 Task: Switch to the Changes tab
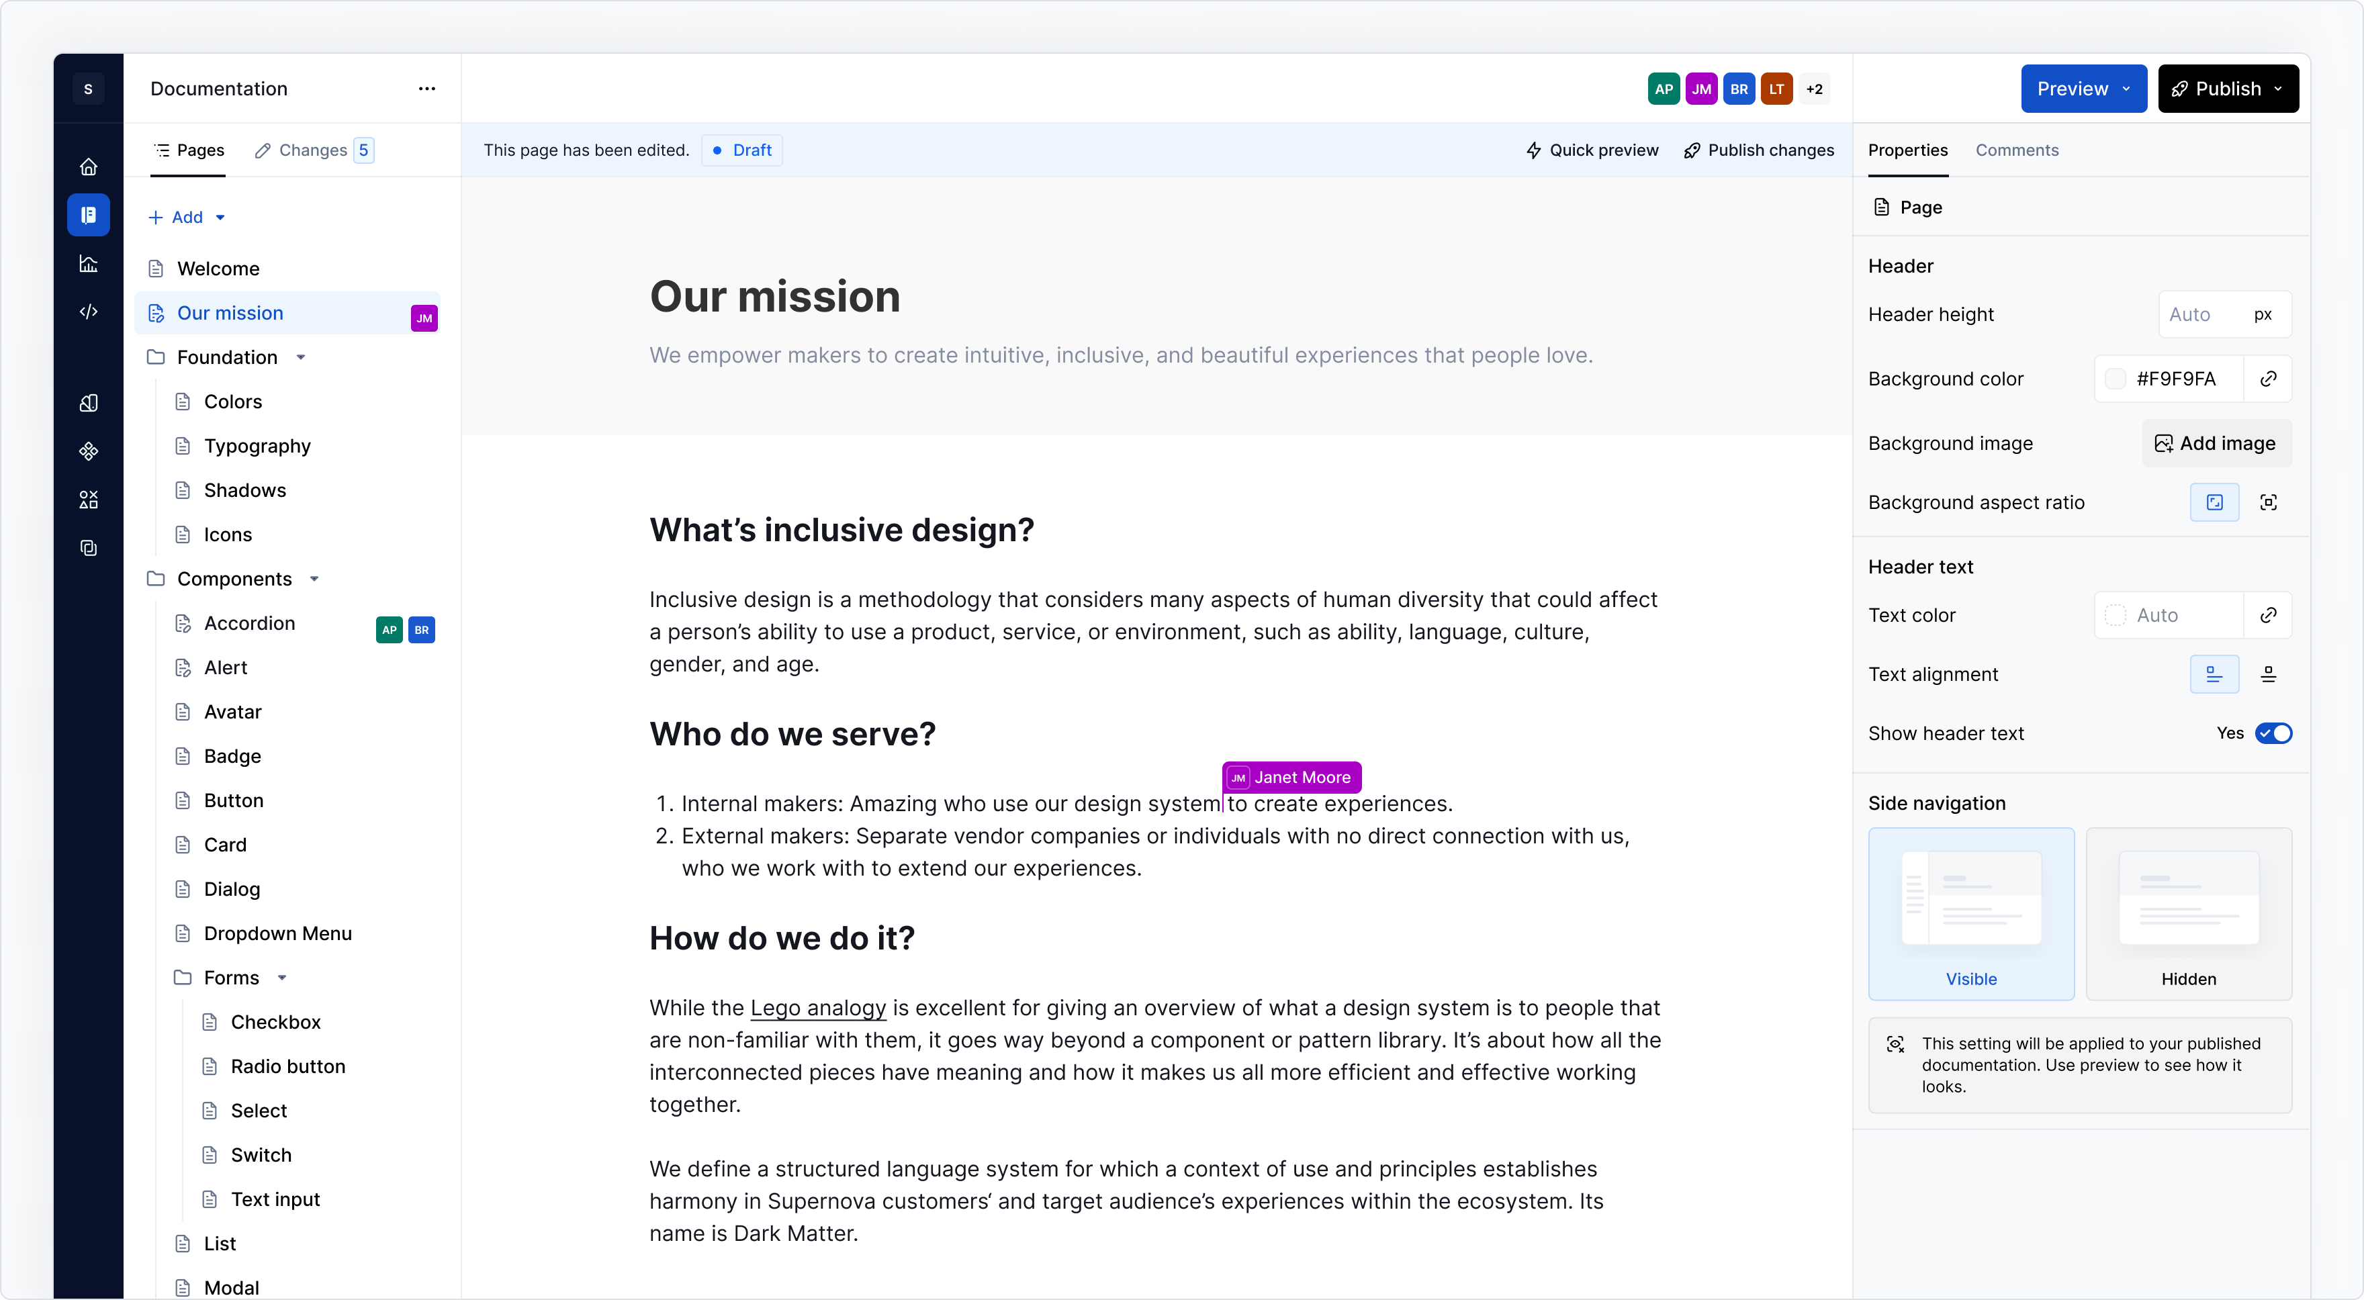(x=312, y=150)
